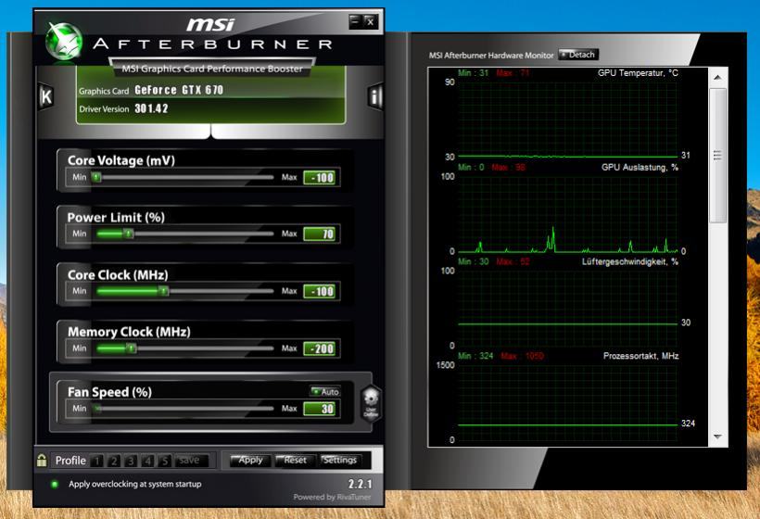Click the Memory Clock value field -200

(x=320, y=348)
